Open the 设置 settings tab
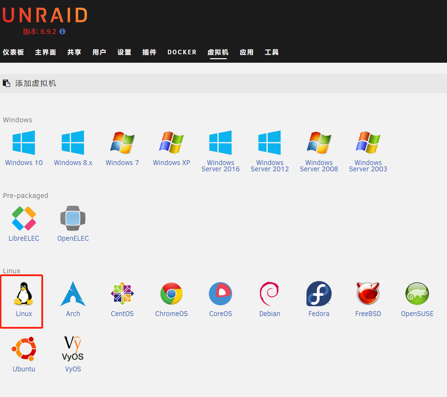Screen dimensions: 447x397 124,52
